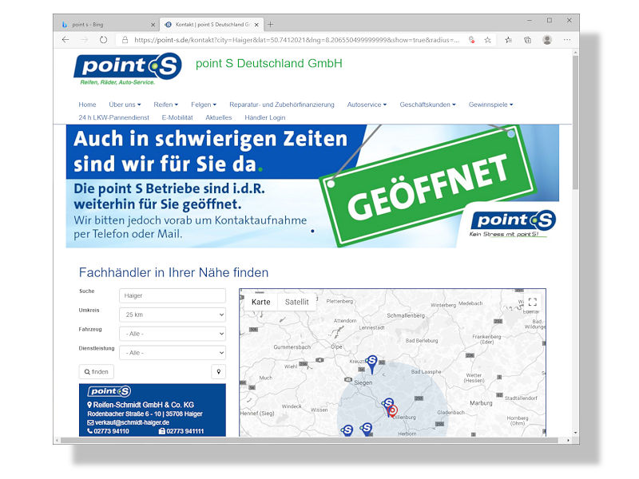The width and height of the screenshot is (639, 479).
Task: Go back using the browser back arrow
Action: point(65,40)
